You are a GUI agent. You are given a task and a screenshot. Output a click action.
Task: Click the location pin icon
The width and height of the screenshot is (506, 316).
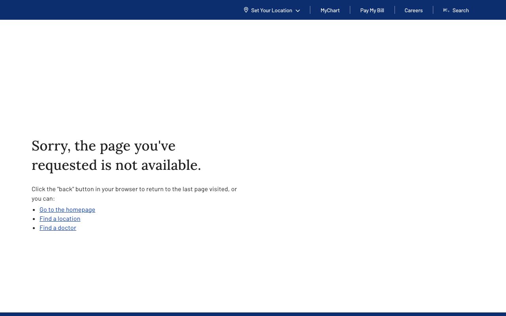[246, 10]
